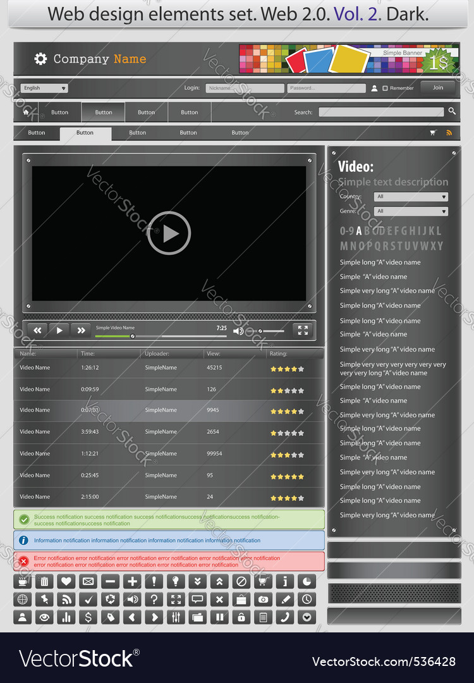Toggle the Remember checkbox
The width and height of the screenshot is (474, 683).
tap(385, 88)
